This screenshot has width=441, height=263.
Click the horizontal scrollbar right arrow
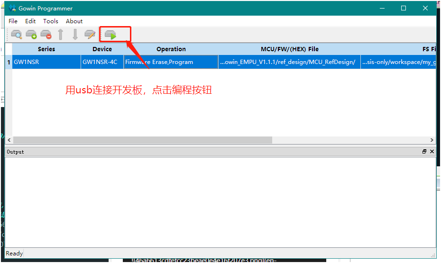click(x=432, y=140)
